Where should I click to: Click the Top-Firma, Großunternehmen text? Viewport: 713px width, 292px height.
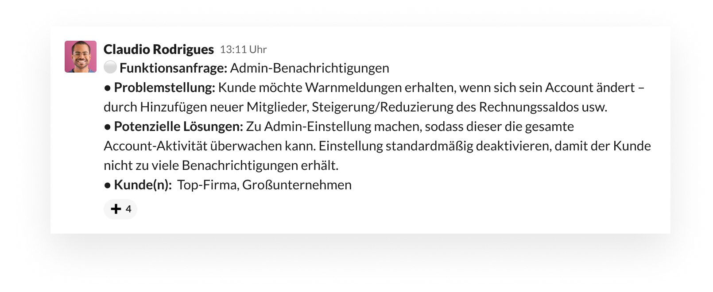[264, 185]
